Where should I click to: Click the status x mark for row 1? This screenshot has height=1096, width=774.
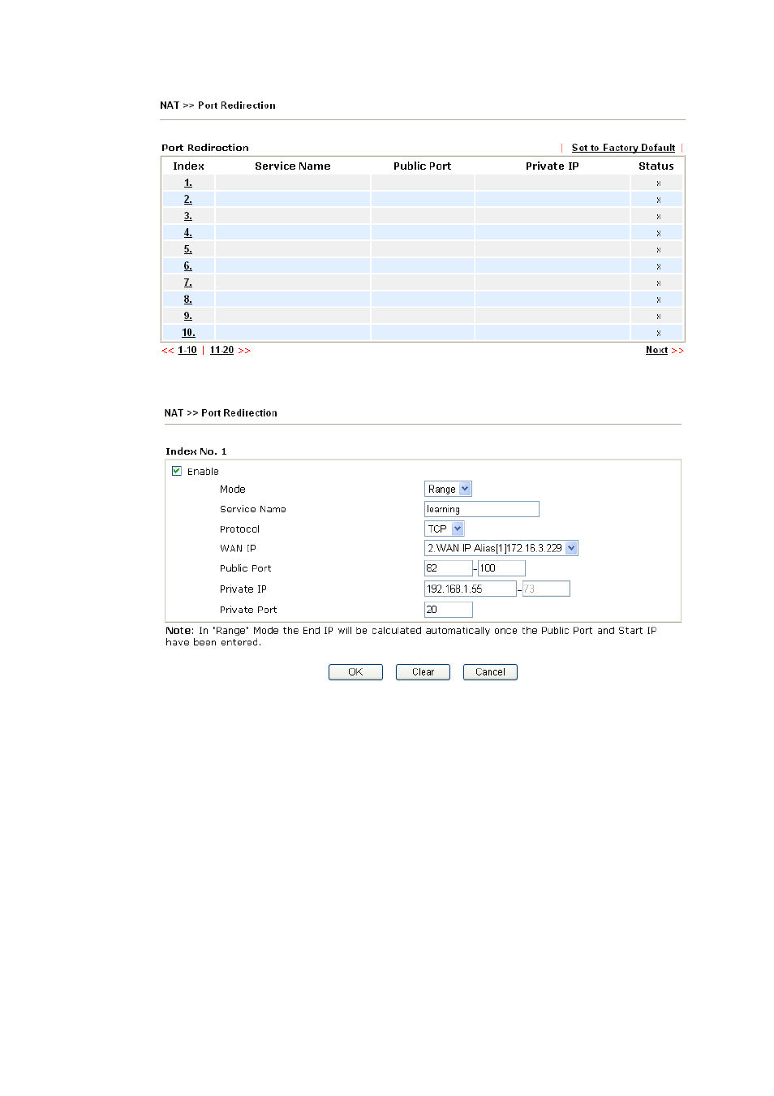click(658, 183)
